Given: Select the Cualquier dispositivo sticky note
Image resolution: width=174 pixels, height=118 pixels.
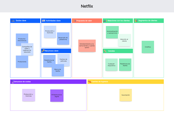Looking at the screenshot, I should click(x=112, y=65).
